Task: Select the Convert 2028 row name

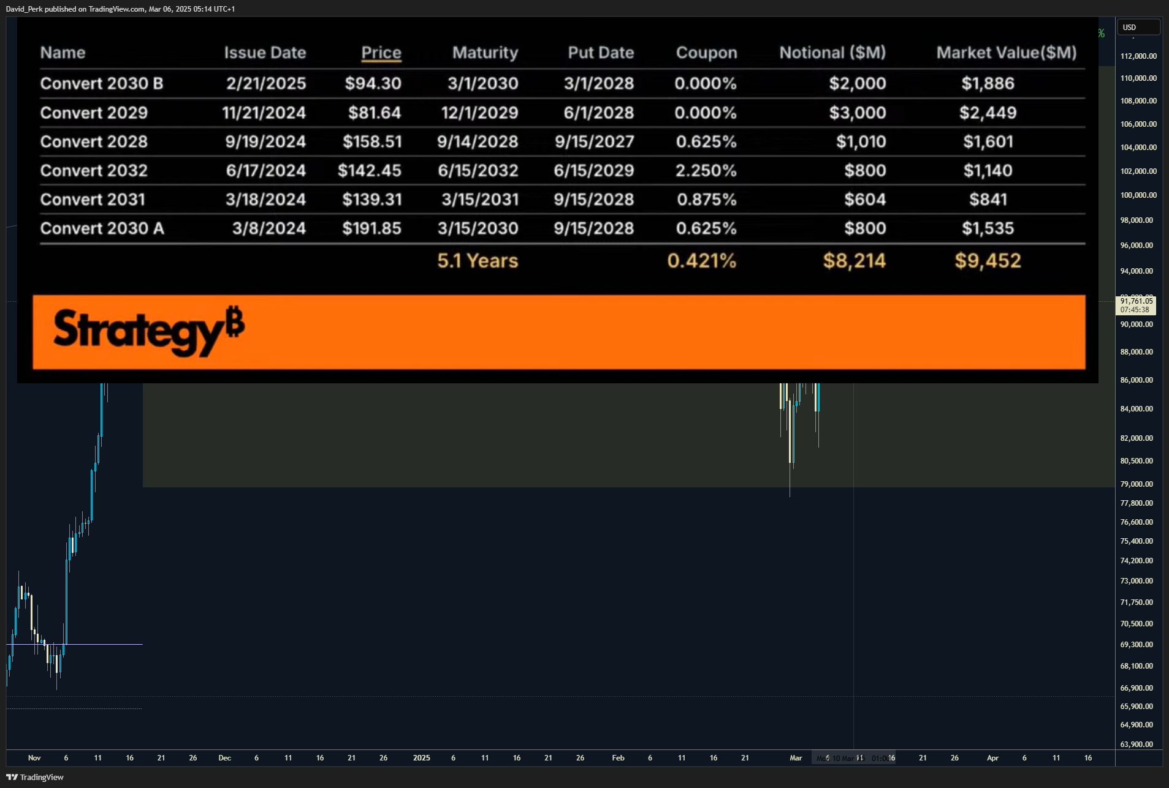Action: pos(94,141)
